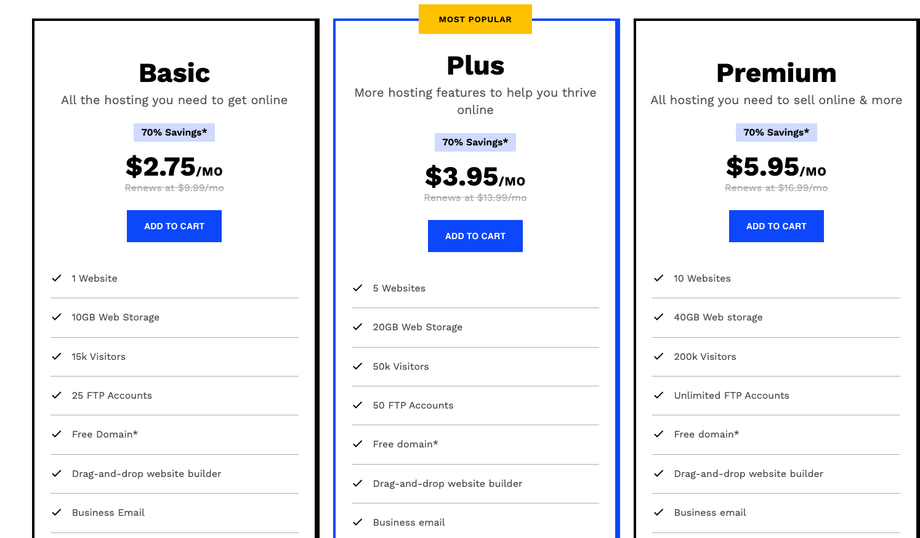Click the 70% Savings badge on Premium plan
Image resolution: width=920 pixels, height=538 pixels.
click(x=776, y=132)
